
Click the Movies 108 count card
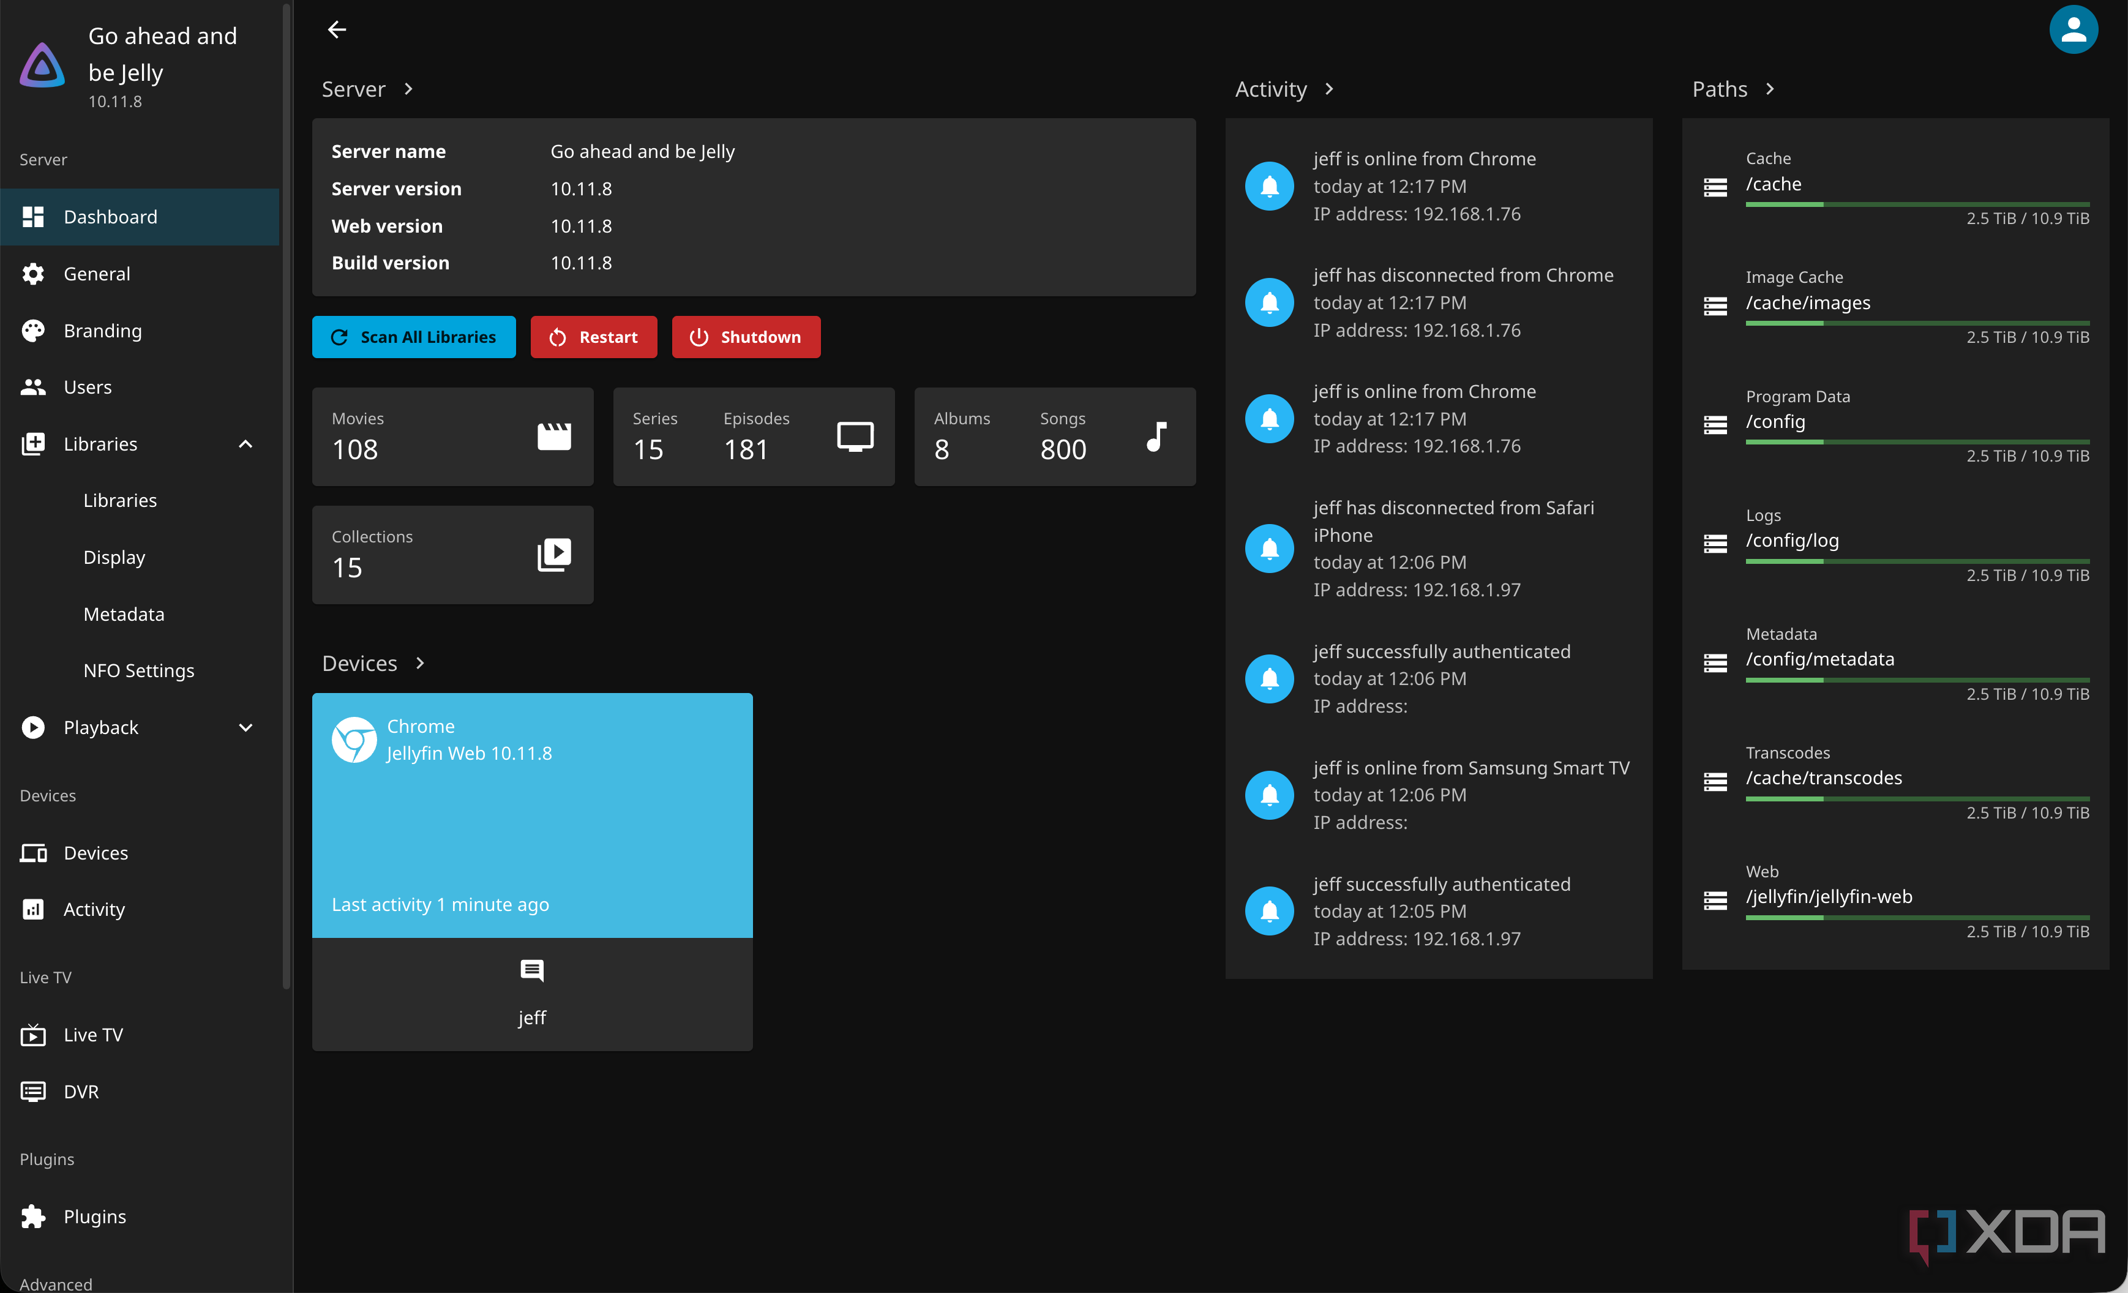click(x=452, y=436)
